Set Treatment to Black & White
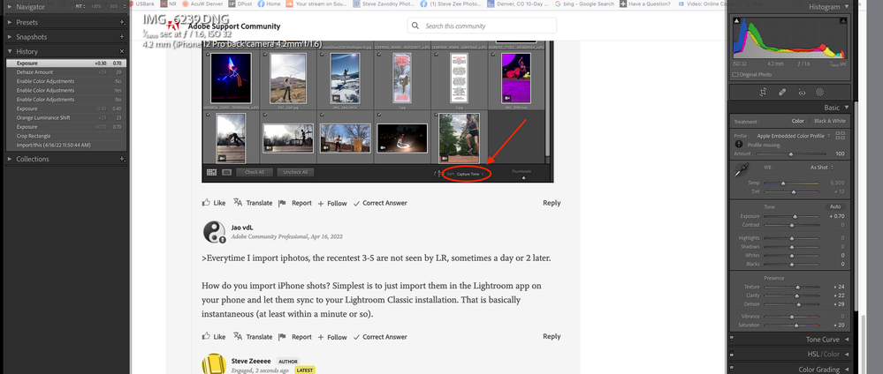Image resolution: width=883 pixels, height=374 pixels. 830,121
